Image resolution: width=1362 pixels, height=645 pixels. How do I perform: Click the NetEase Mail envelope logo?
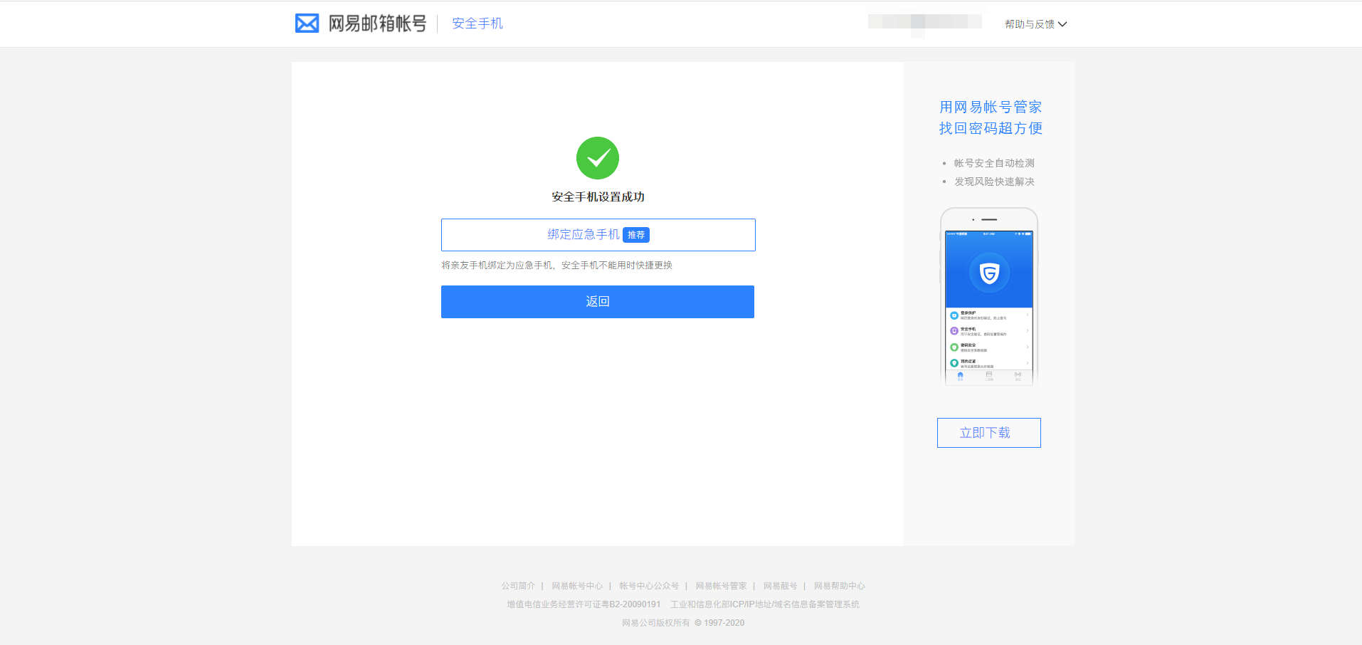click(x=306, y=23)
